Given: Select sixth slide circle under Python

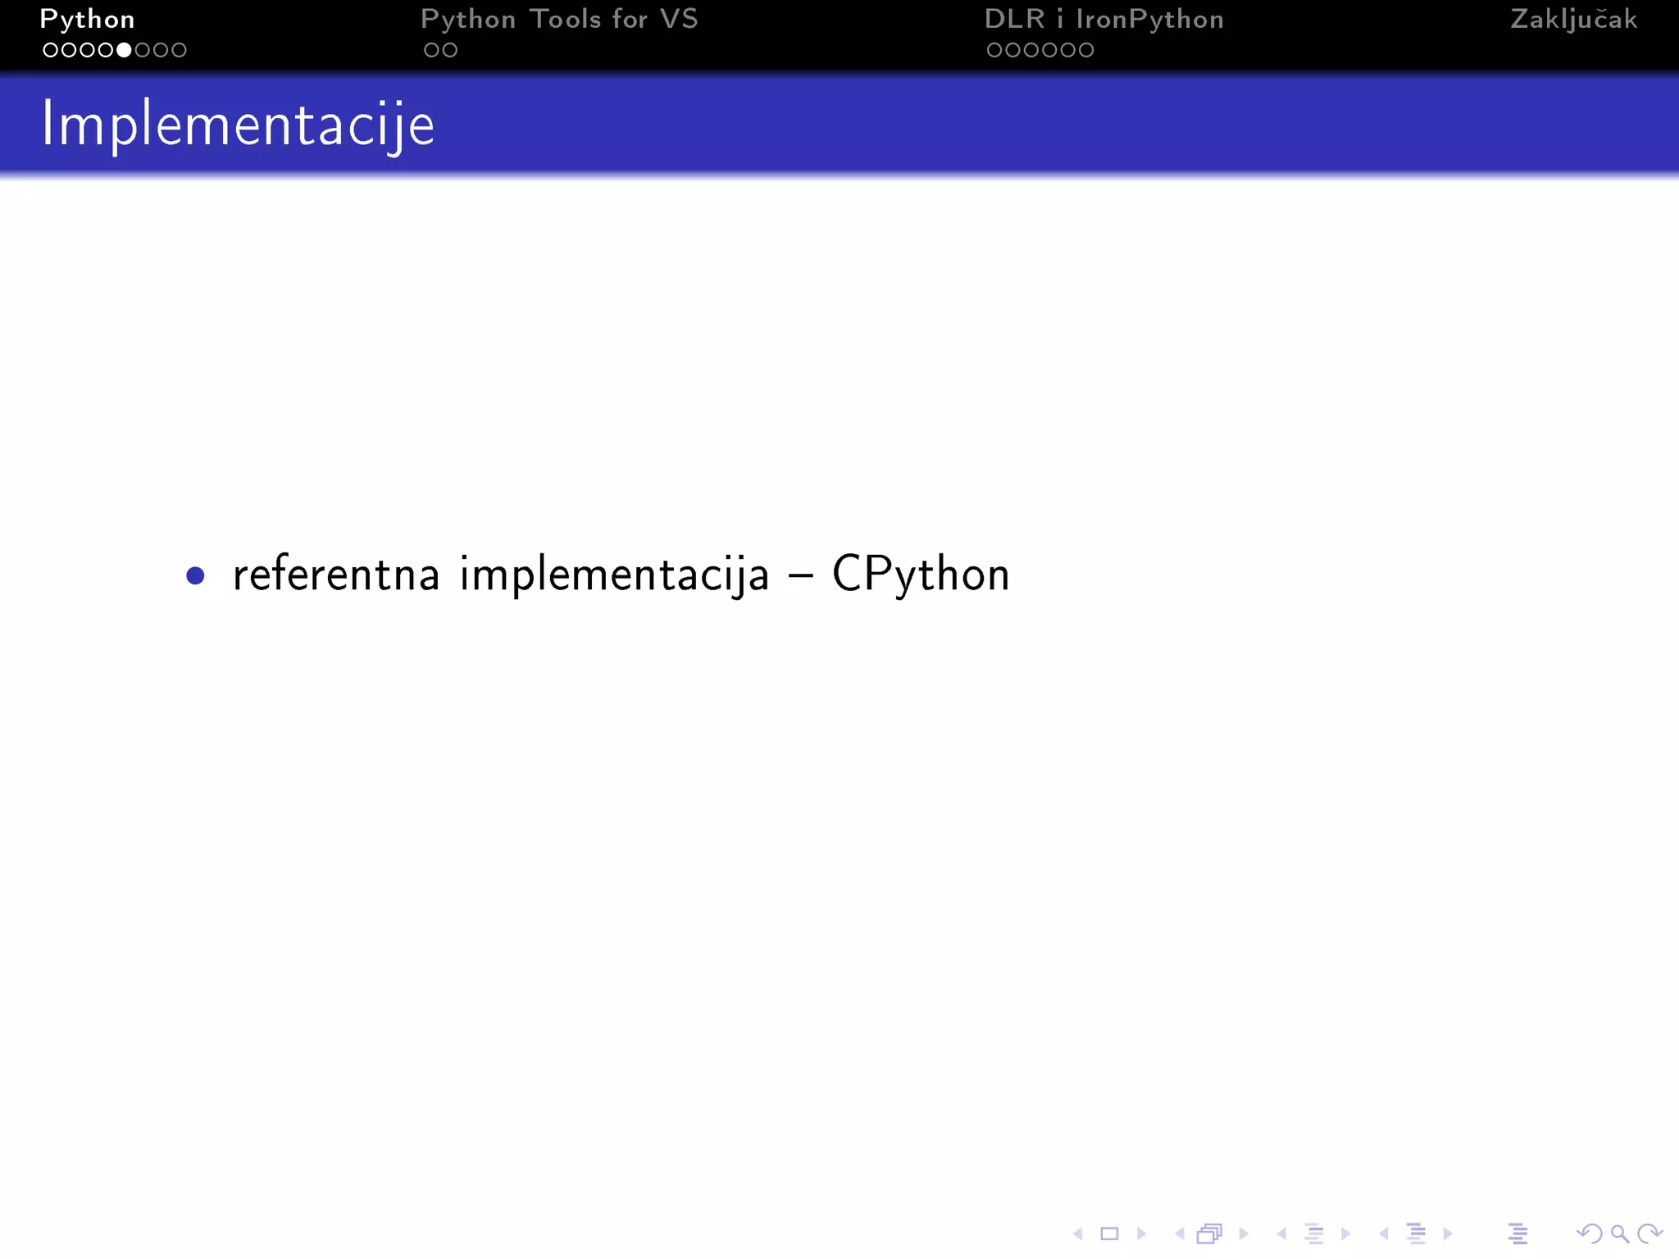Looking at the screenshot, I should pos(143,50).
